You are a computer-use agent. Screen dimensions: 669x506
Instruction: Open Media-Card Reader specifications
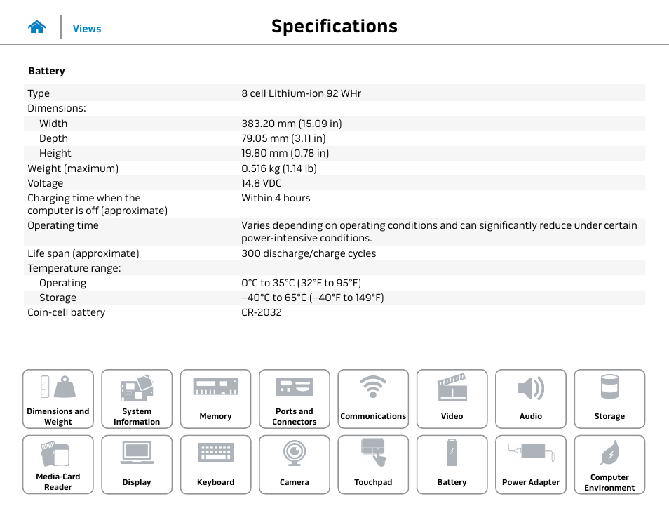click(58, 465)
